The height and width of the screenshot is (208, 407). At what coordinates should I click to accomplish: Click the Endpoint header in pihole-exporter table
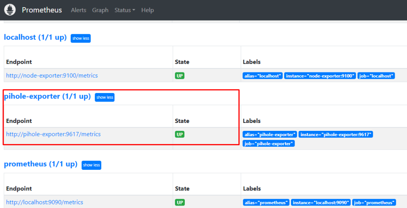[x=19, y=121]
